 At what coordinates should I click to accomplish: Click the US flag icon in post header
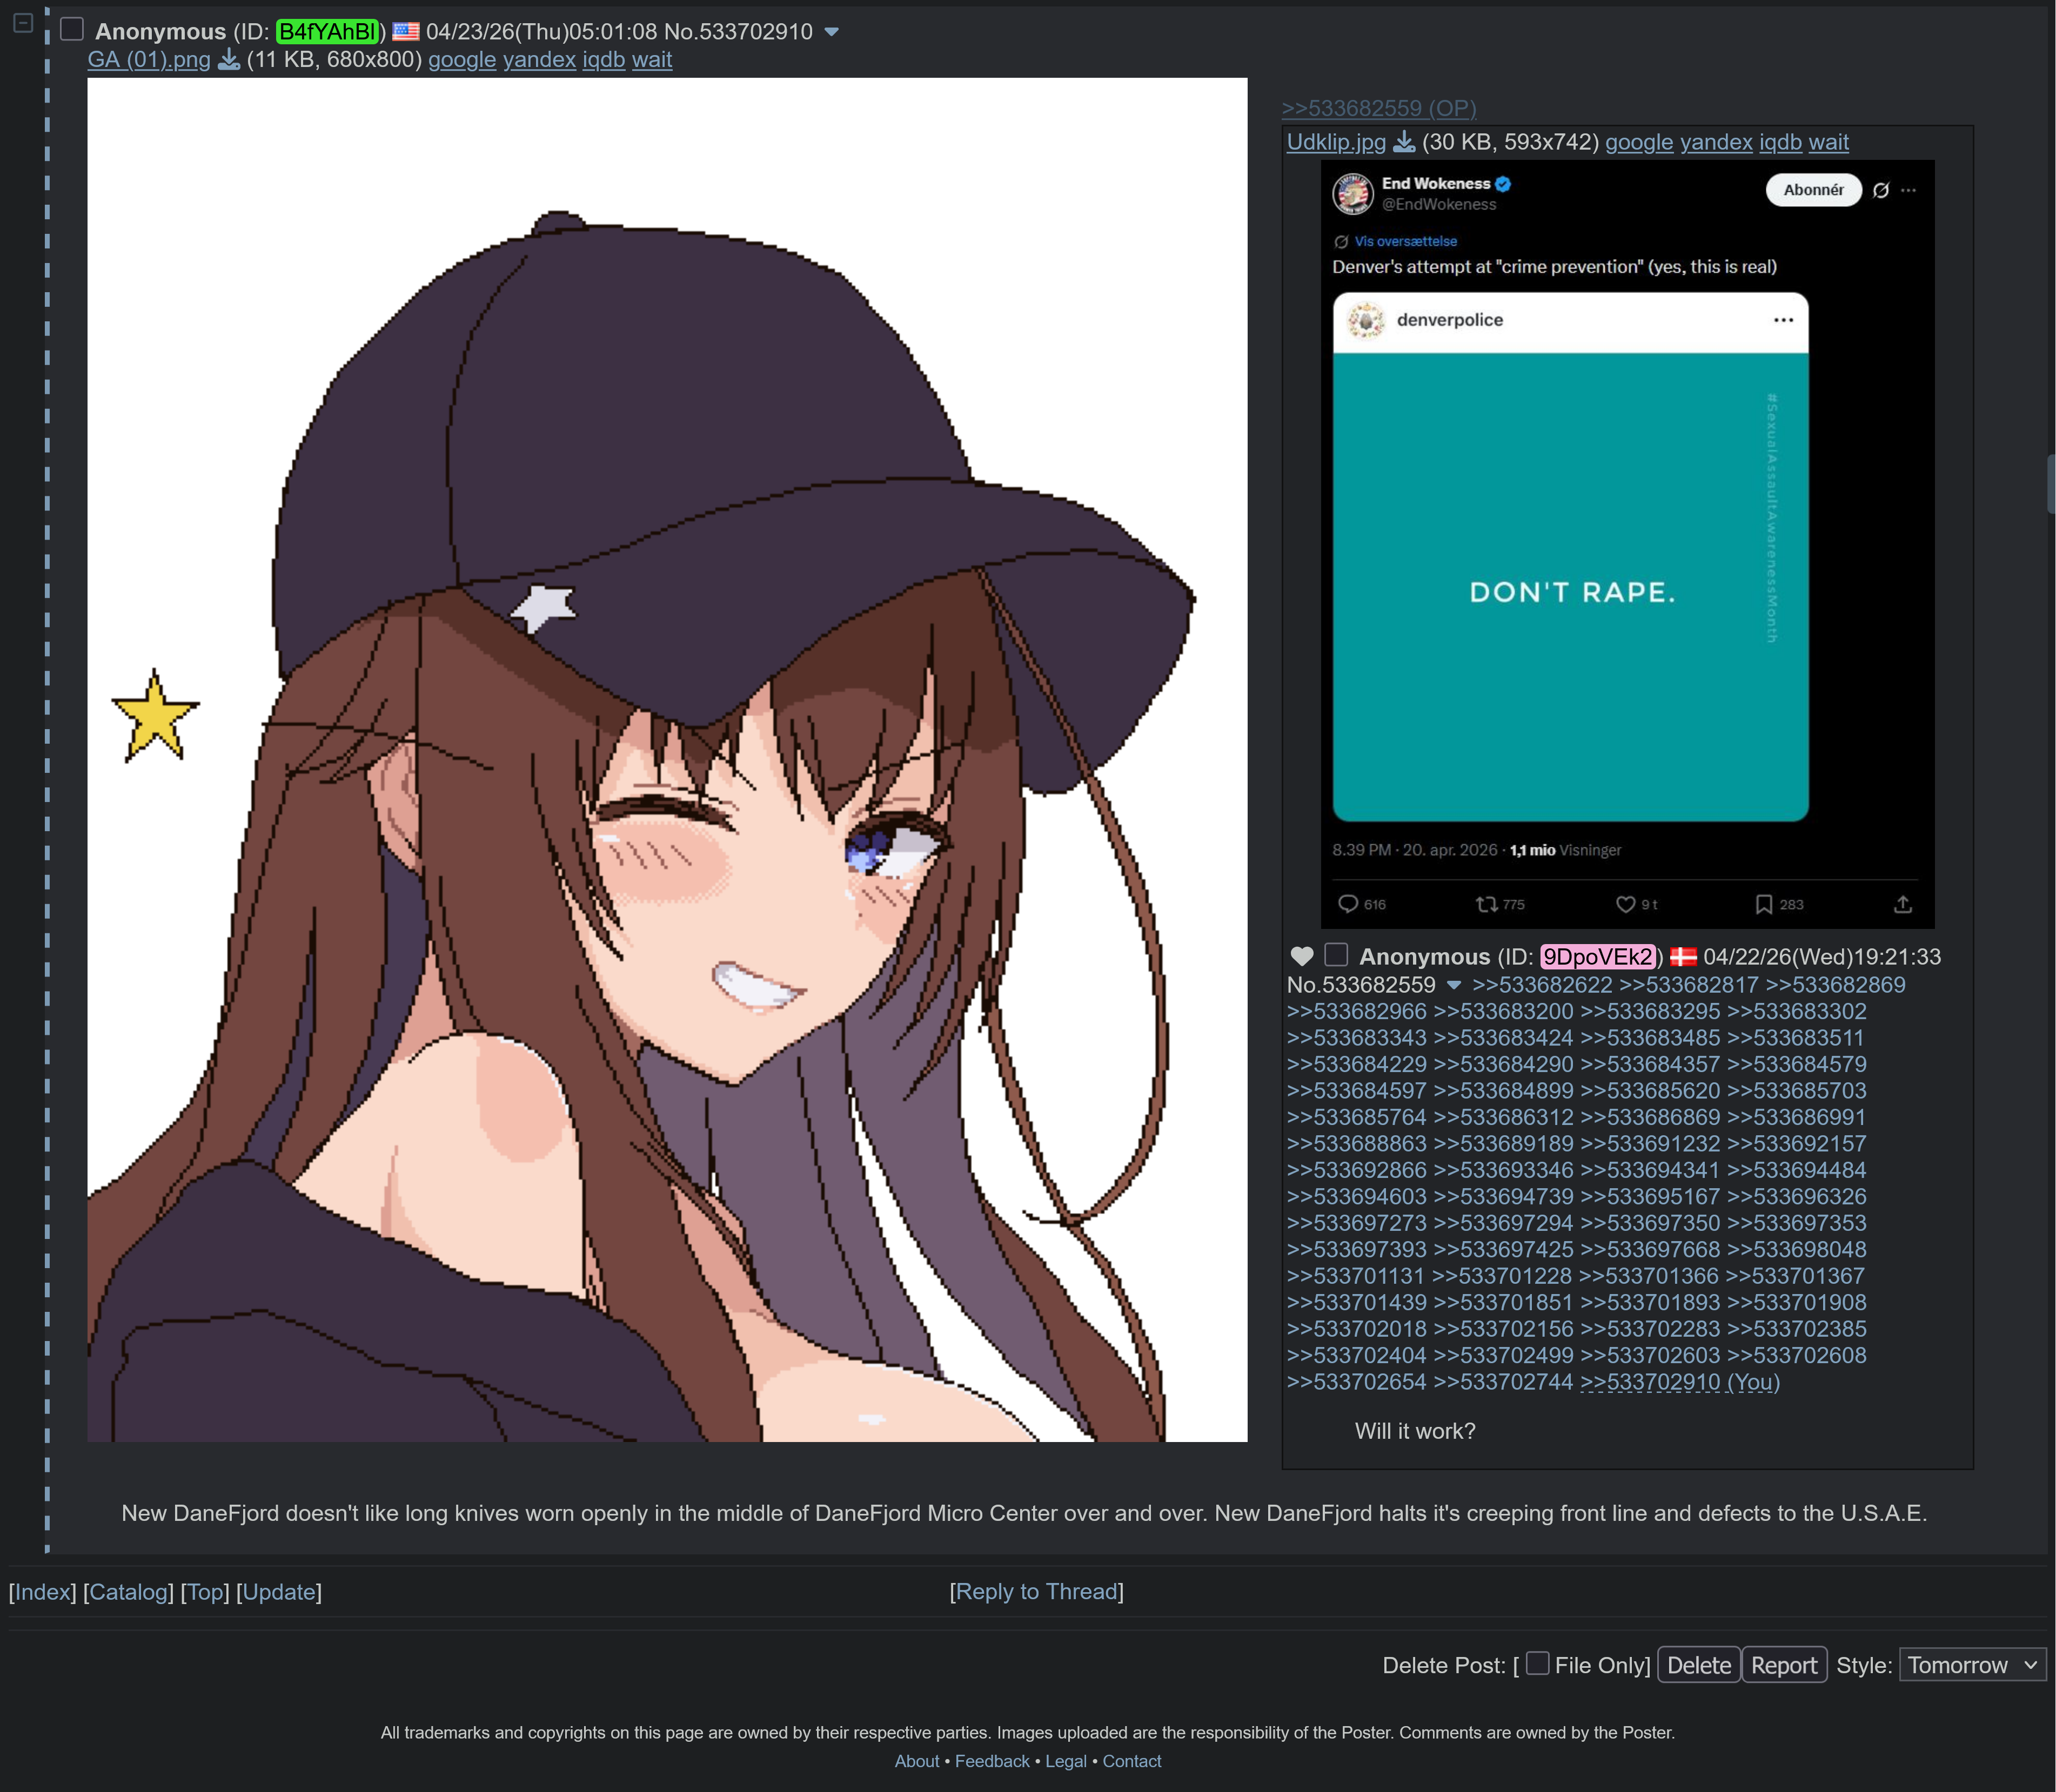(406, 32)
